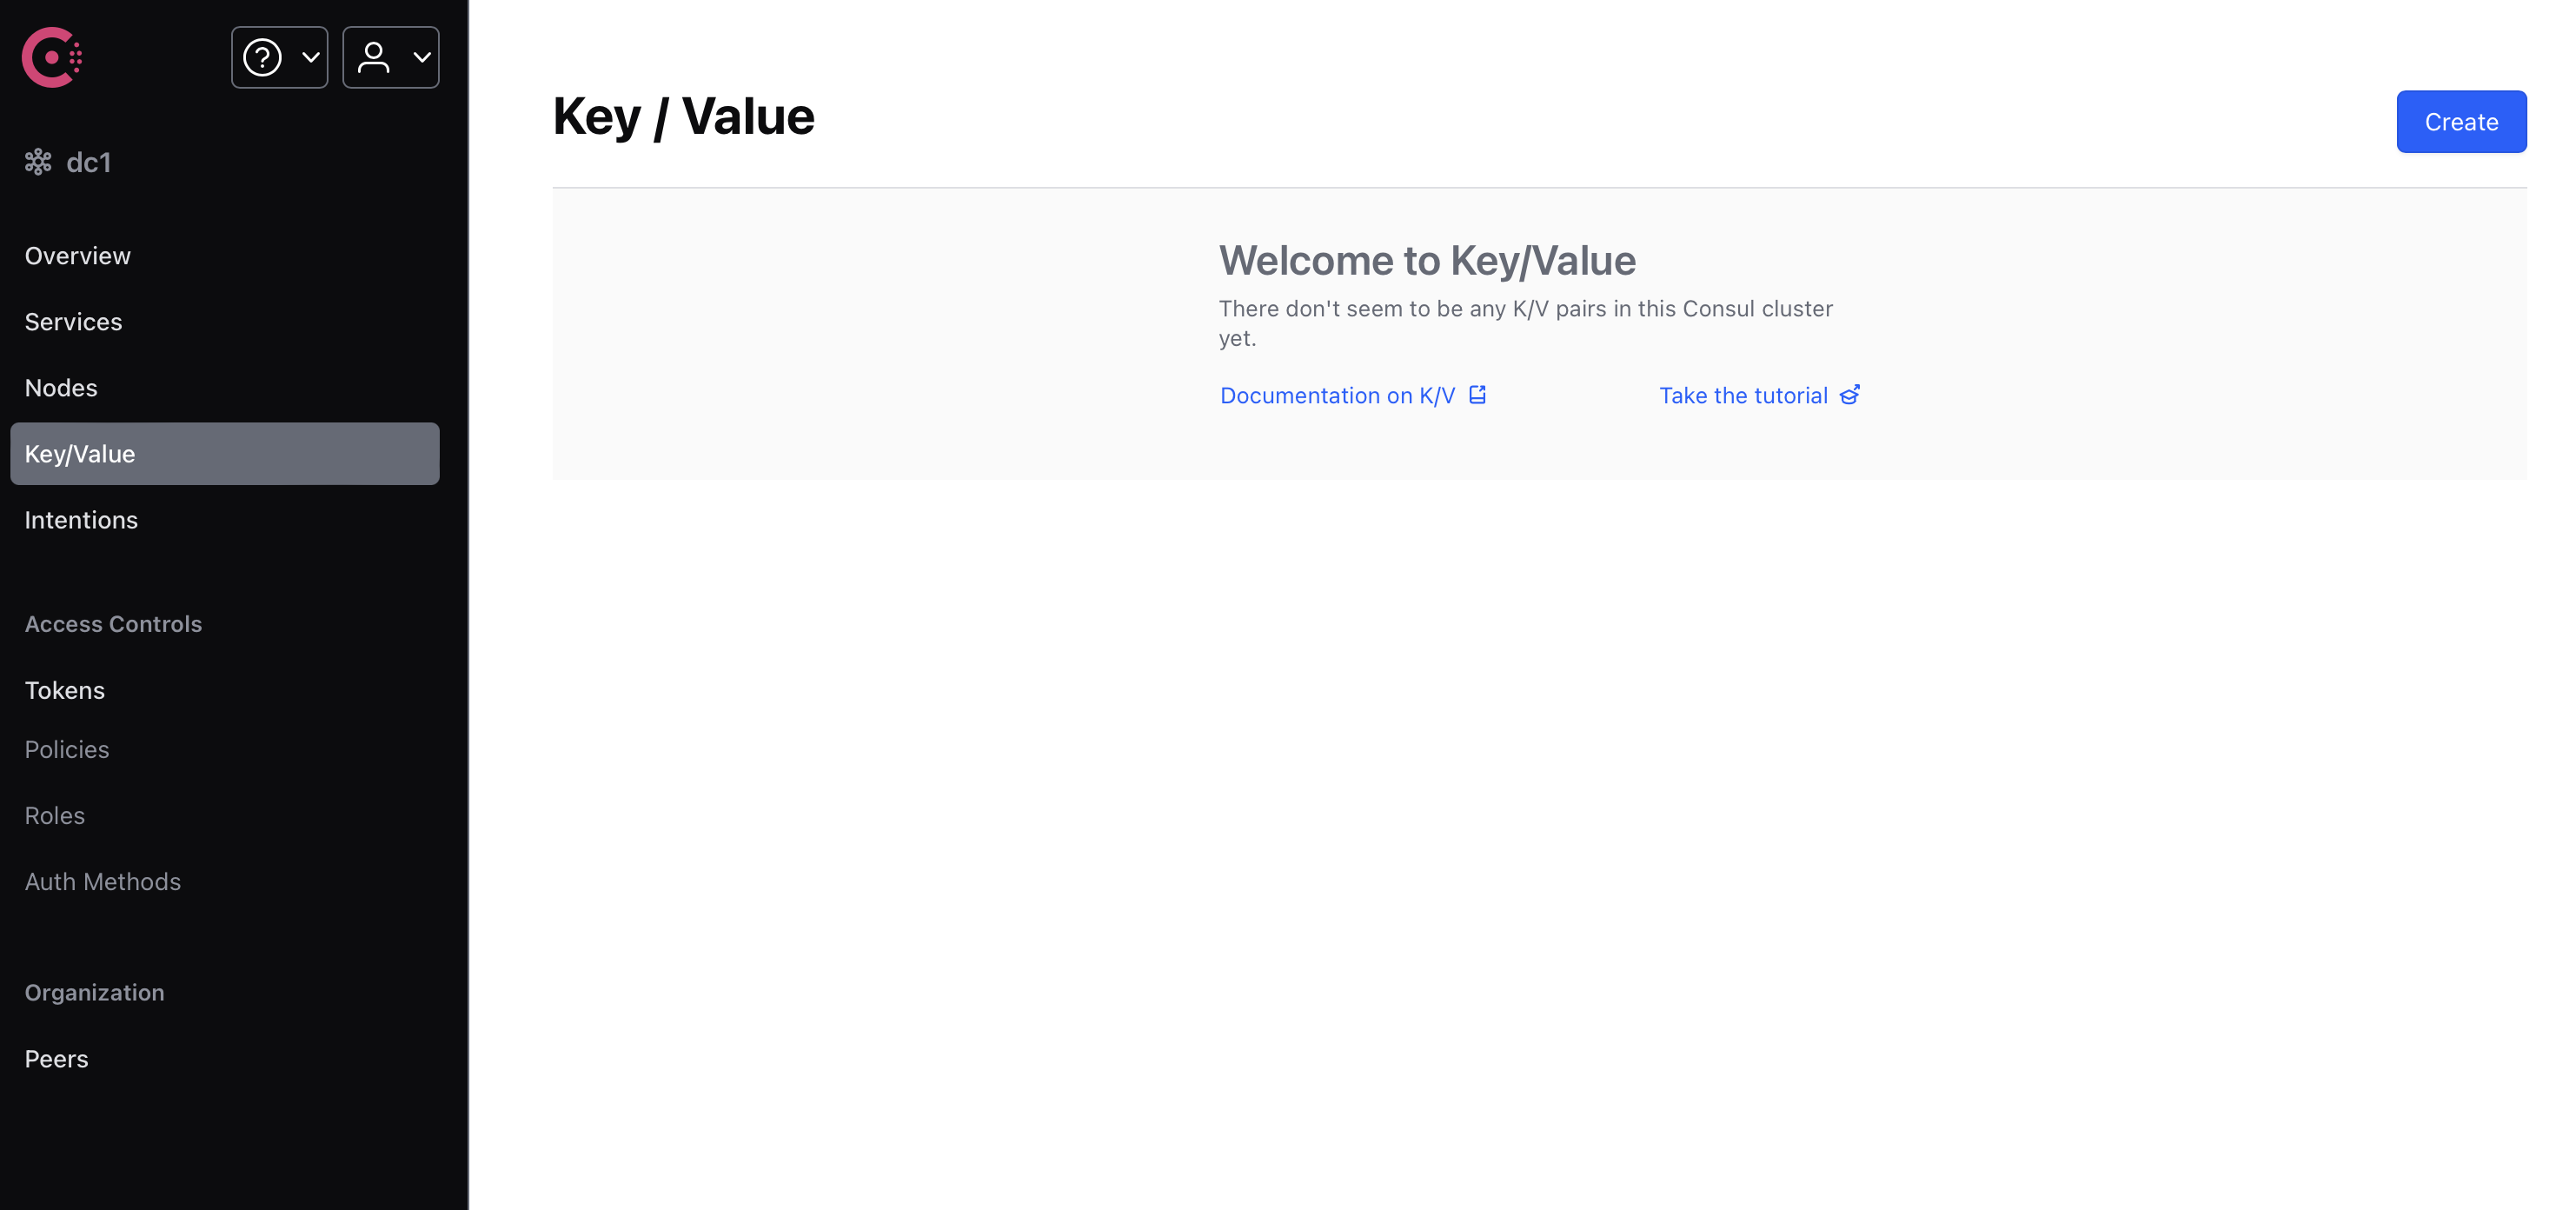Click the tutorial graduation cap icon
Viewport: 2576px width, 1210px height.
[x=1849, y=394]
